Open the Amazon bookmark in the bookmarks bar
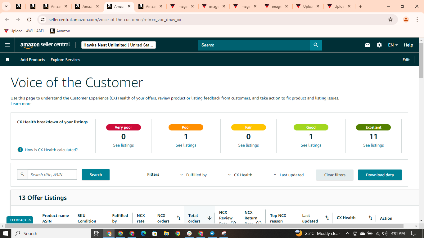The height and width of the screenshot is (238, 424). coord(60,31)
